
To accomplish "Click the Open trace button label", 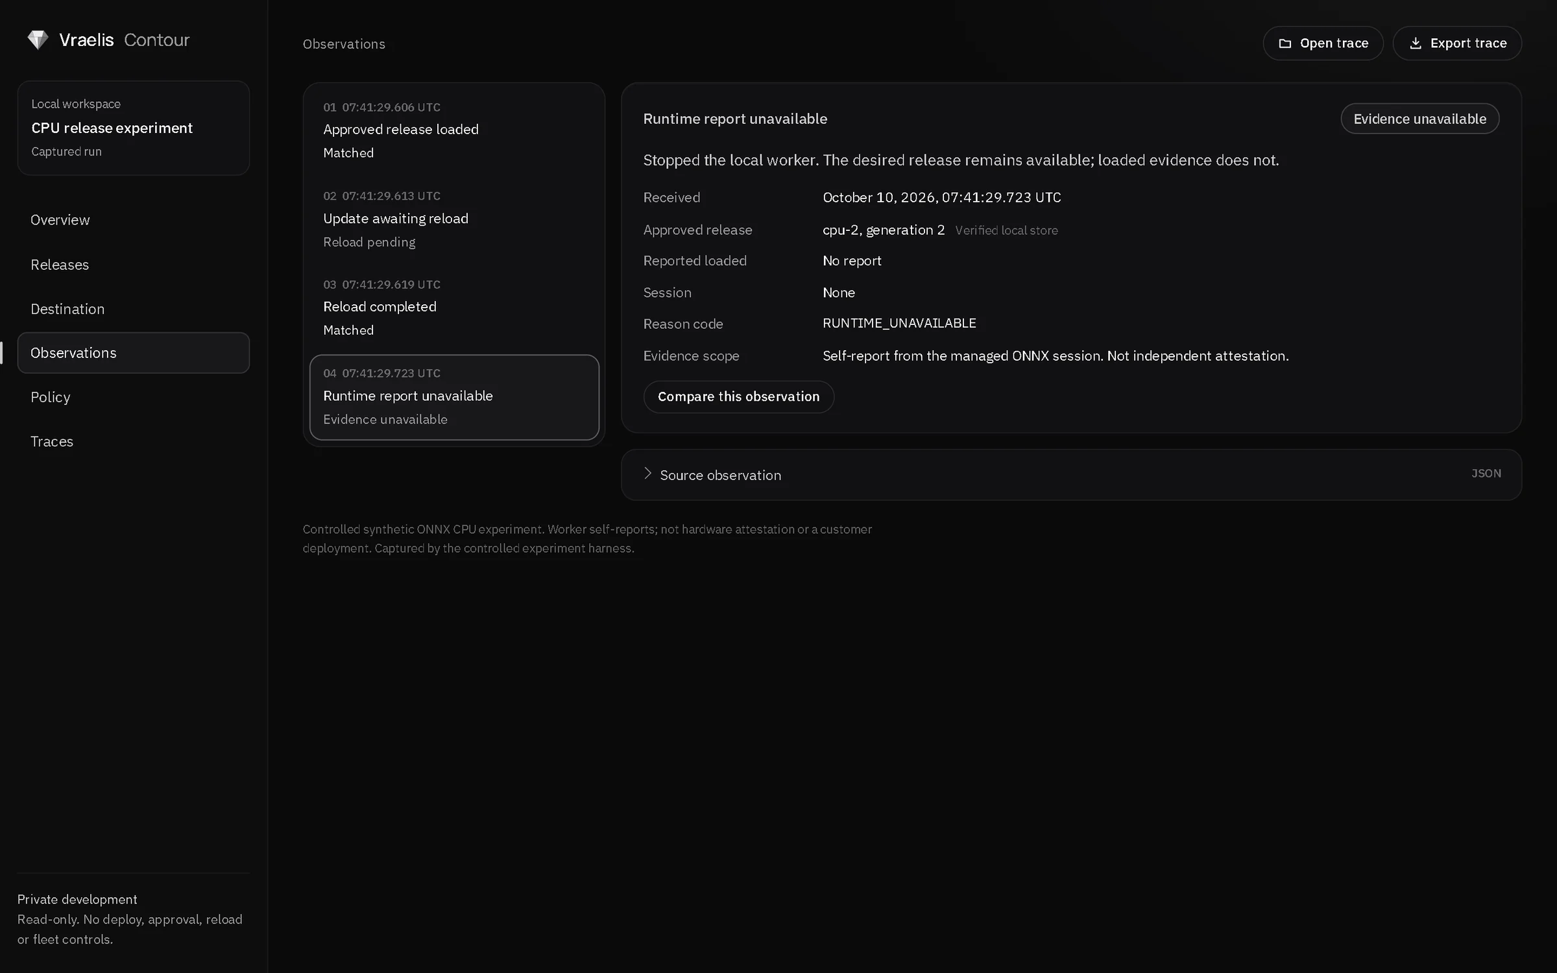I will pyautogui.click(x=1334, y=43).
